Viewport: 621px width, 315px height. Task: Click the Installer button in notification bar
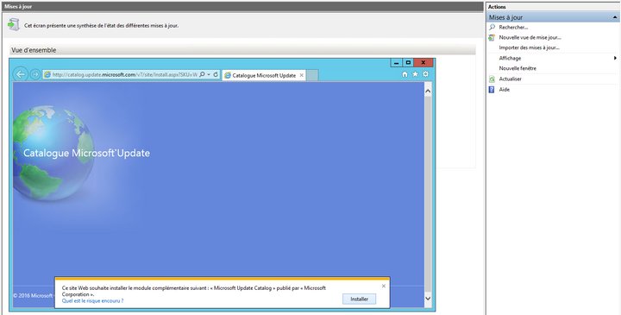(x=359, y=299)
